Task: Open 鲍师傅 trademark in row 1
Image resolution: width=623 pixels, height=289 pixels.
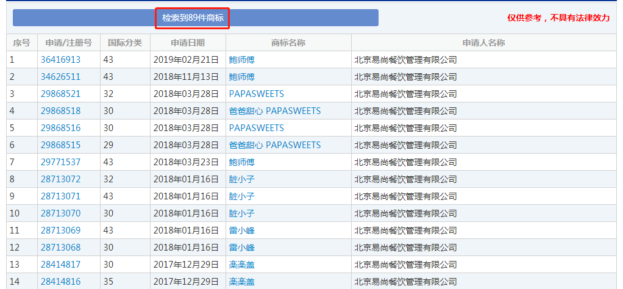Action: point(241,60)
